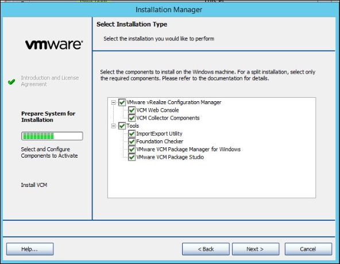Image resolution: width=340 pixels, height=264 pixels.
Task: Select the VCM Web Console label
Action: click(x=157, y=110)
